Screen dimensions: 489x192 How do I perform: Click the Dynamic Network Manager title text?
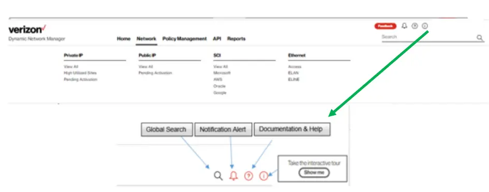[x=37, y=39]
